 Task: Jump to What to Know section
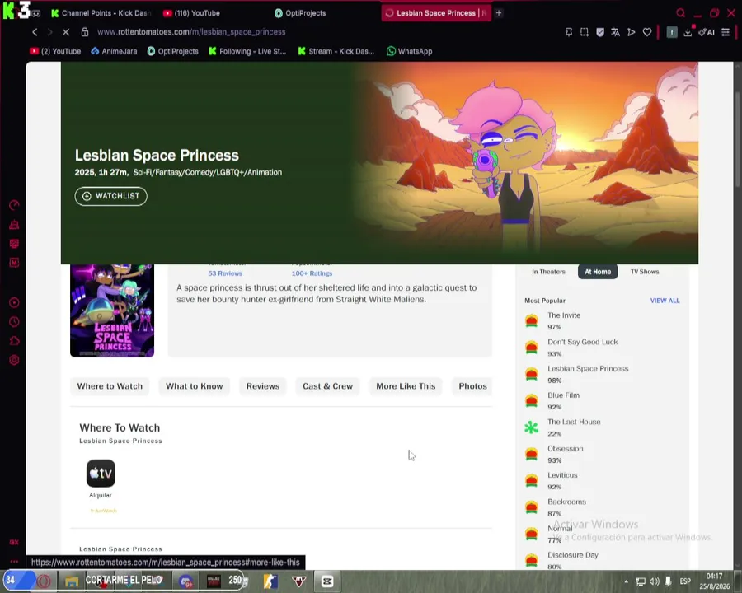194,386
